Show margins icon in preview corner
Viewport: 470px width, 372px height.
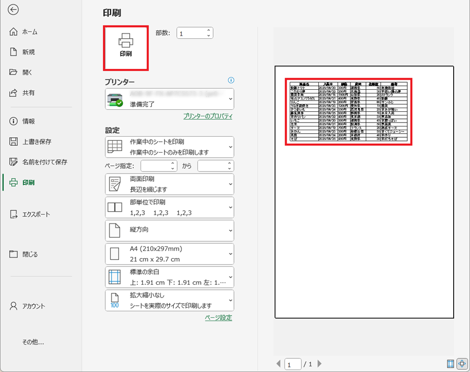tap(450, 364)
